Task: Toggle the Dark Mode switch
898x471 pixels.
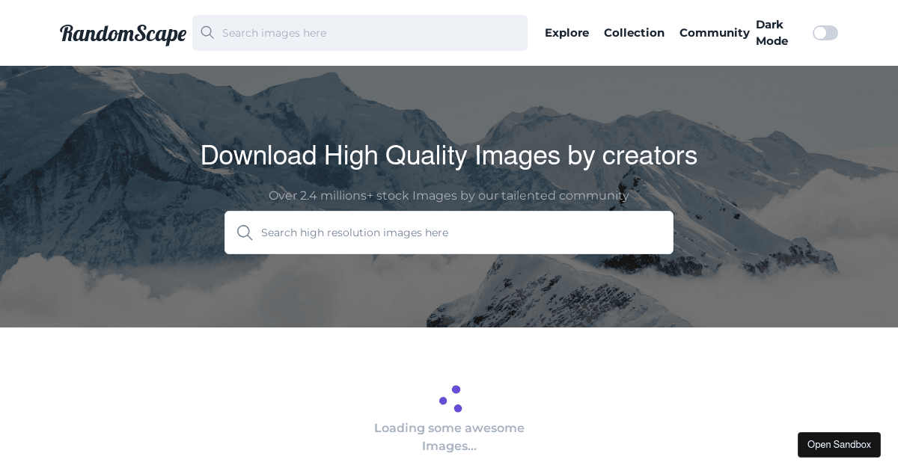Action: 825,33
